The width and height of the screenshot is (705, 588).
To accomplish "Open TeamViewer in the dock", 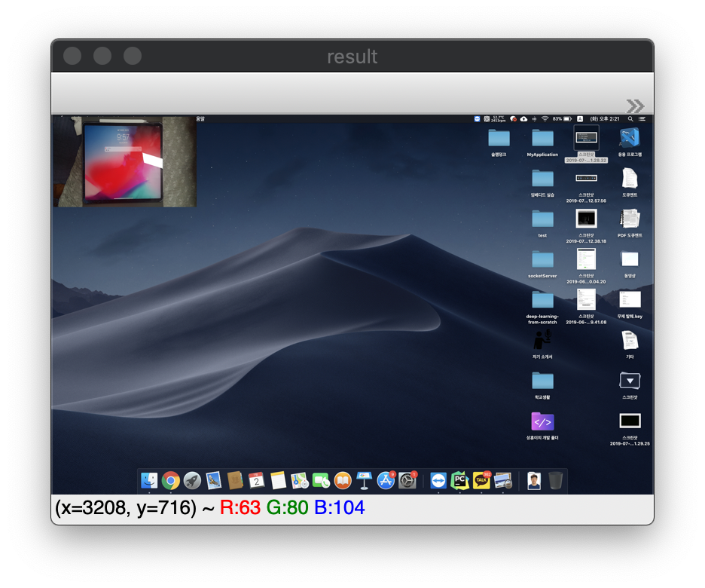I will pyautogui.click(x=438, y=480).
